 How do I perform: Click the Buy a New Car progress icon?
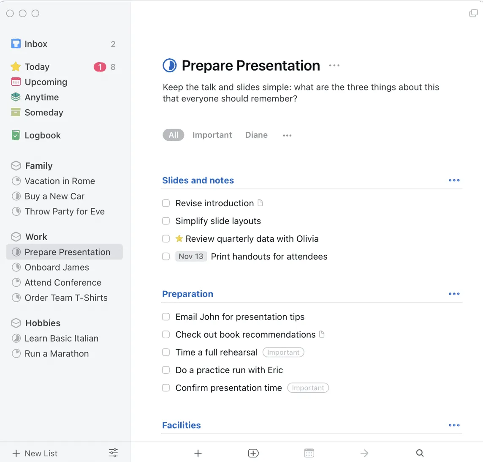point(16,196)
